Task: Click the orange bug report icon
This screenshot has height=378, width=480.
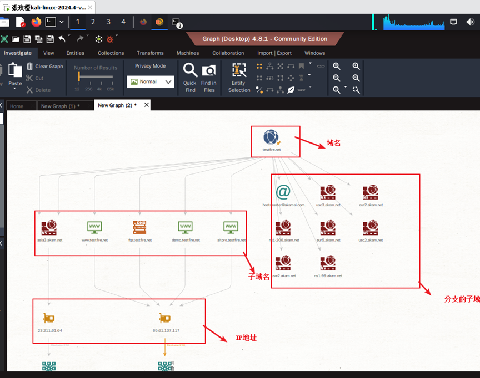Action: pyautogui.click(x=110, y=39)
